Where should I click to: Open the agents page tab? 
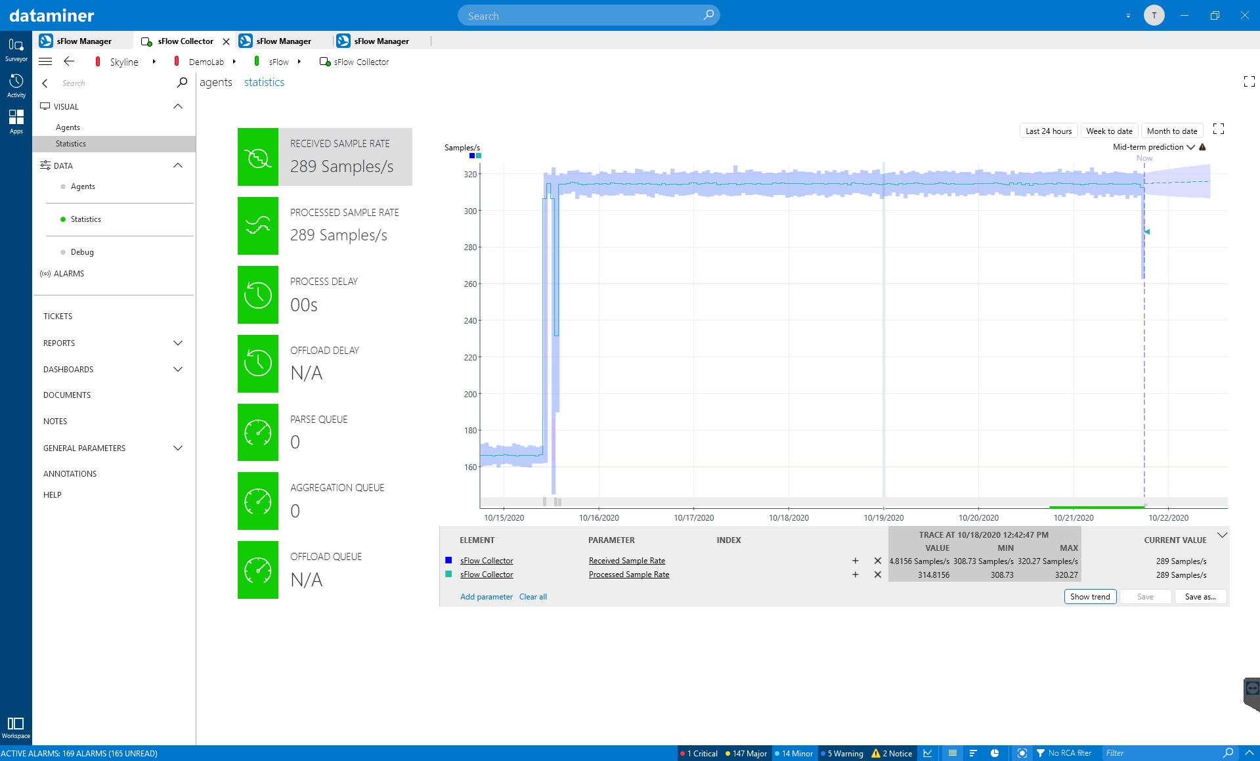(216, 82)
